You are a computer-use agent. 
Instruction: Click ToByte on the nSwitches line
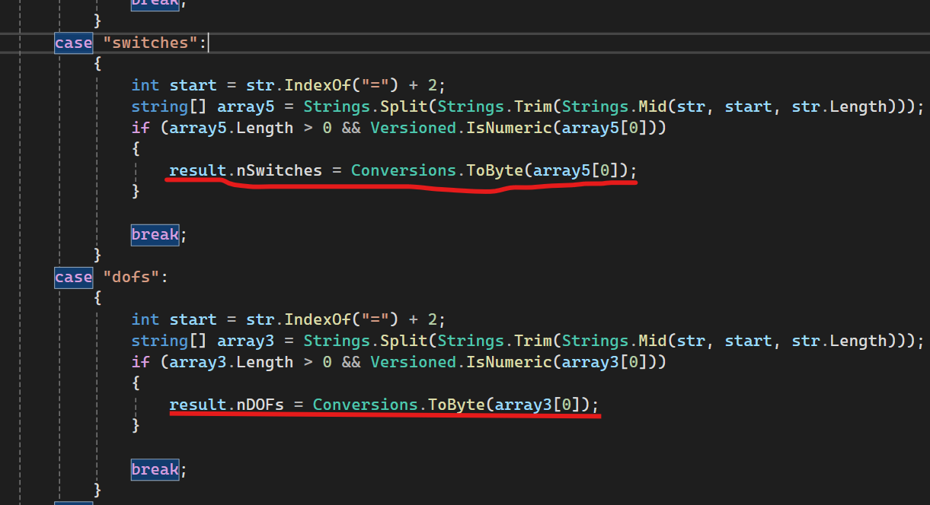coord(494,170)
